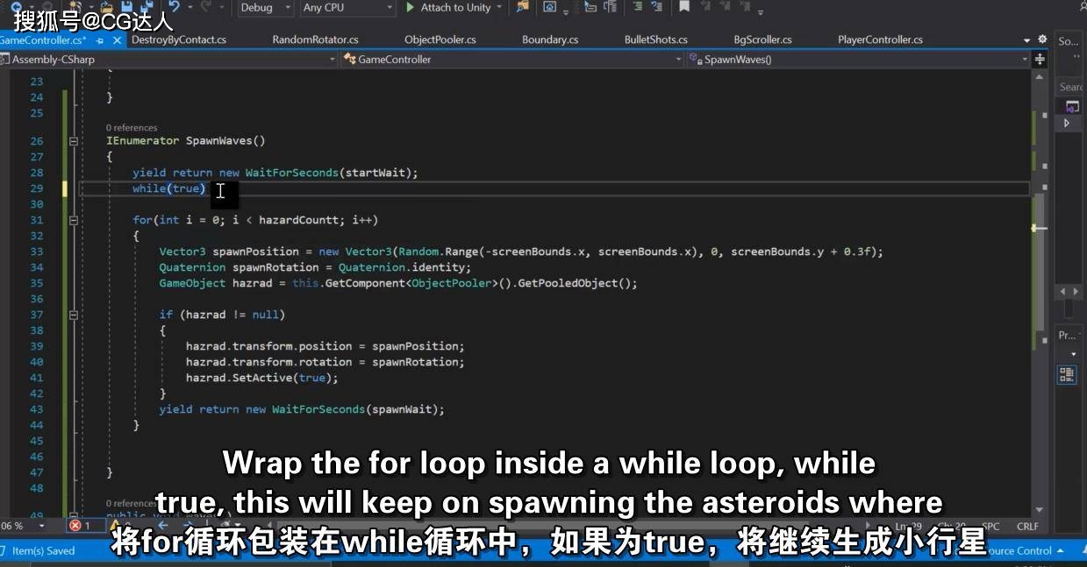Open the SpawnWaves() member dropdown
Viewport: 1087px width, 567px height.
(x=858, y=60)
